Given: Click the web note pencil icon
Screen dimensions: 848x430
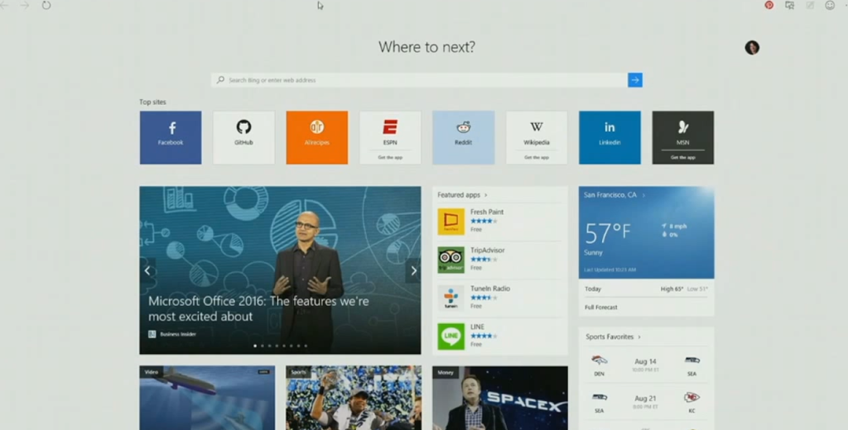Looking at the screenshot, I should pyautogui.click(x=810, y=6).
